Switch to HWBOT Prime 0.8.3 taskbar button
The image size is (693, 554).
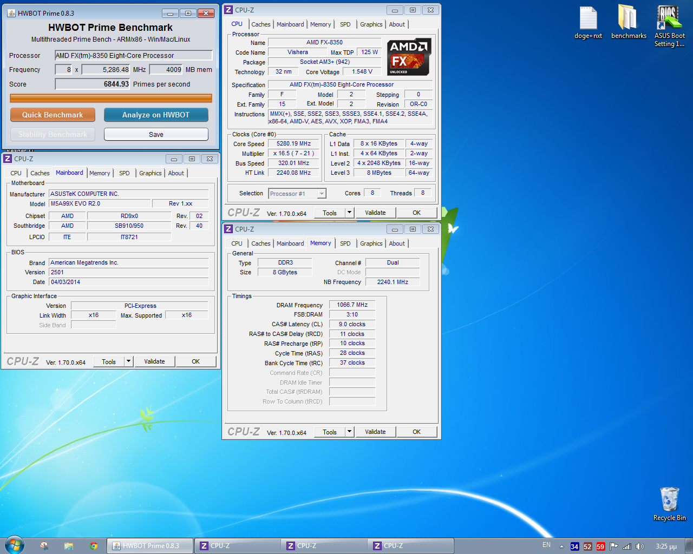coord(149,546)
